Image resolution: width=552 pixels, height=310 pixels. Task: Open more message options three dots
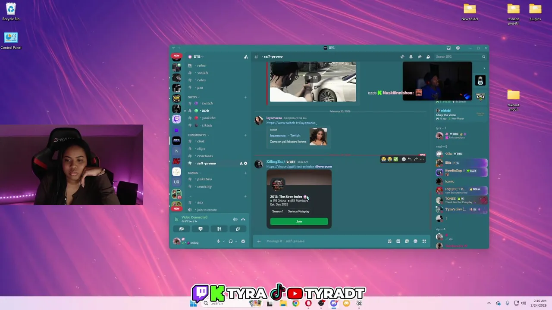tap(422, 159)
